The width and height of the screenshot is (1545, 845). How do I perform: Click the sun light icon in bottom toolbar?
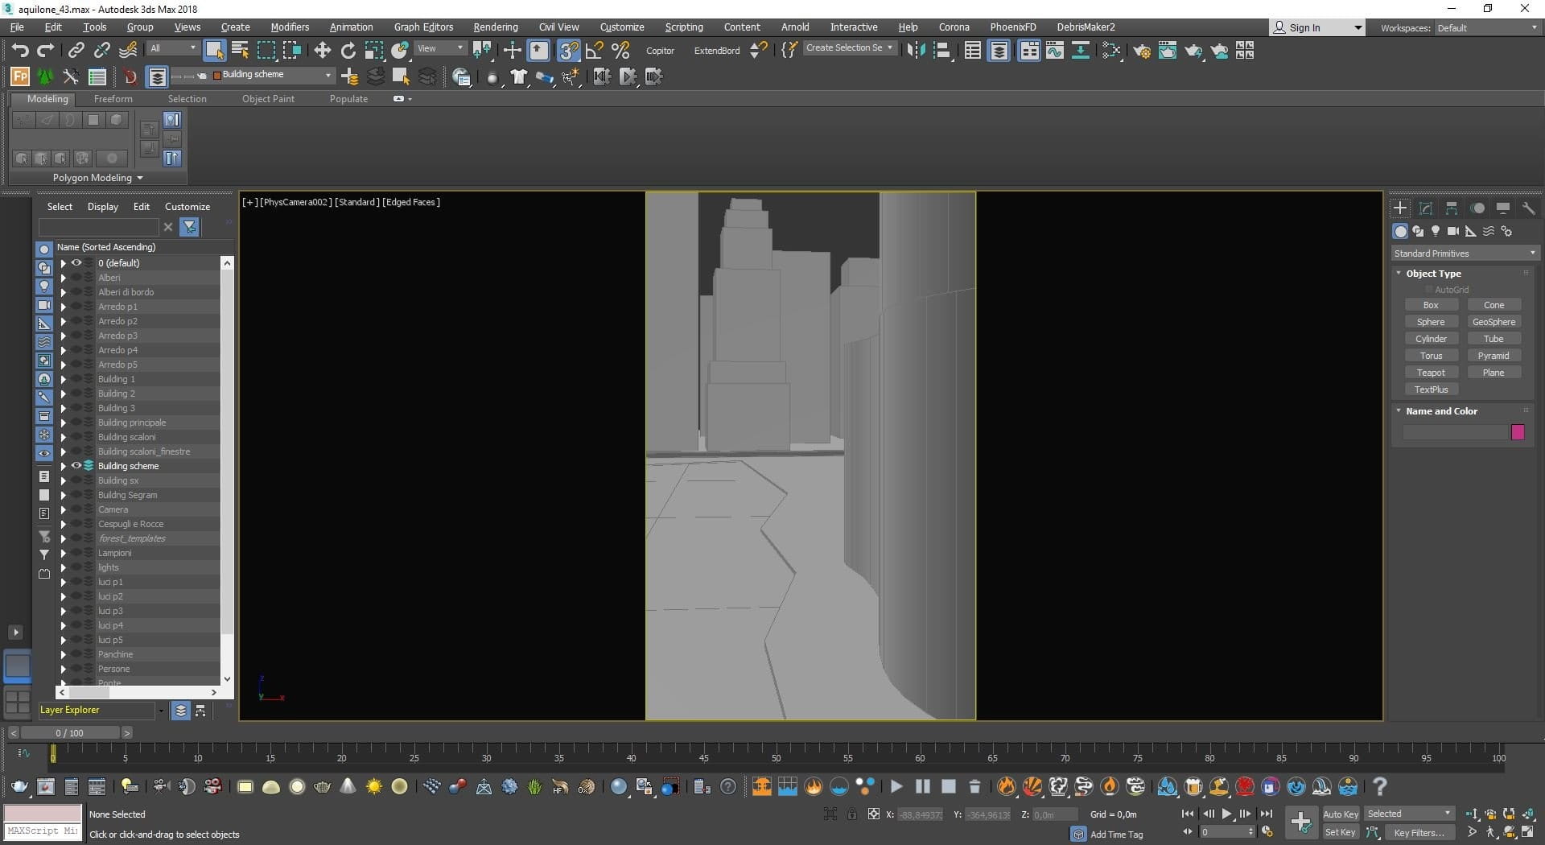[x=374, y=786]
